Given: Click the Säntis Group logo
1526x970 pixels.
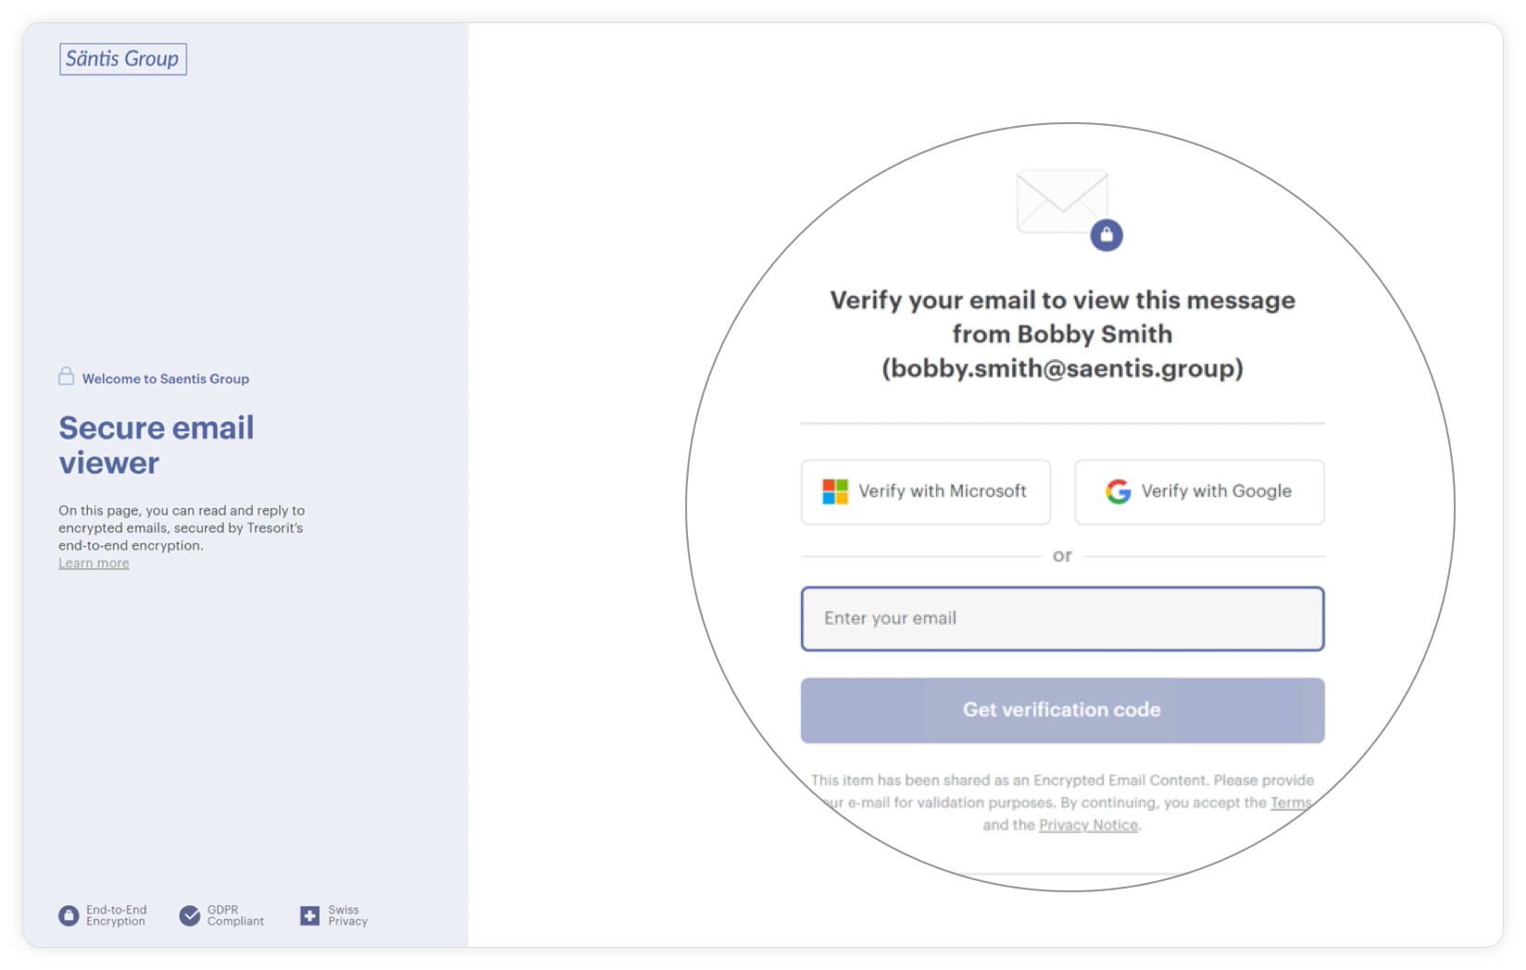Looking at the screenshot, I should pos(123,59).
